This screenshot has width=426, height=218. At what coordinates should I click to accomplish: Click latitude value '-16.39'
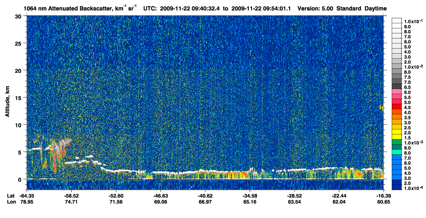pyautogui.click(x=383, y=196)
